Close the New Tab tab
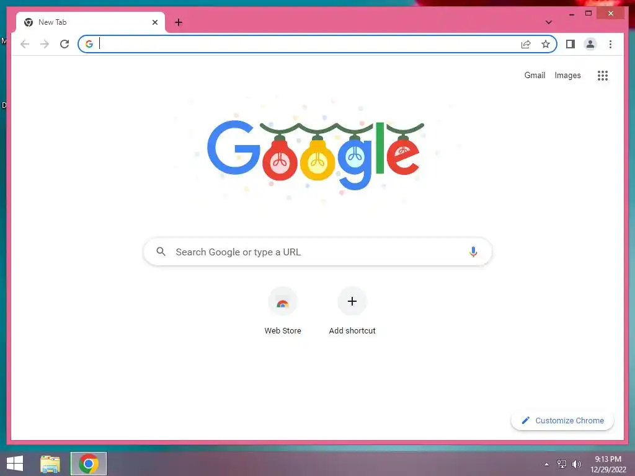The width and height of the screenshot is (635, 476). 154,22
